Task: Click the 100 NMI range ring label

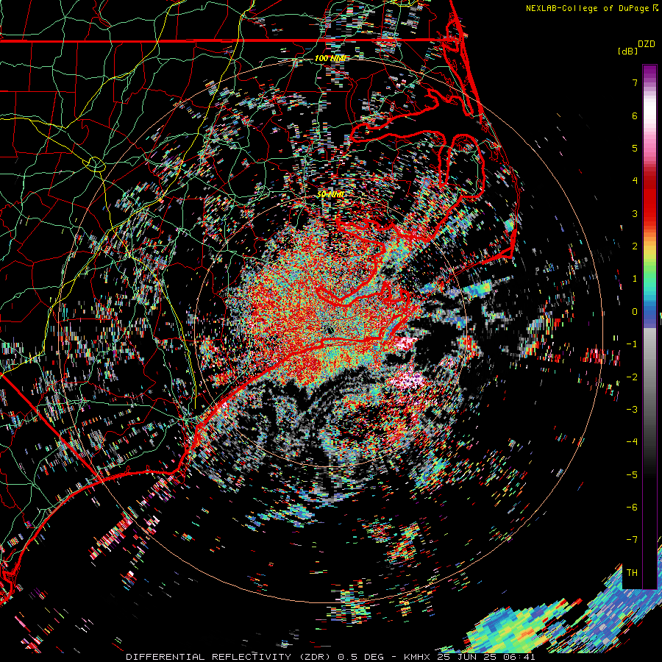Action: coord(330,58)
